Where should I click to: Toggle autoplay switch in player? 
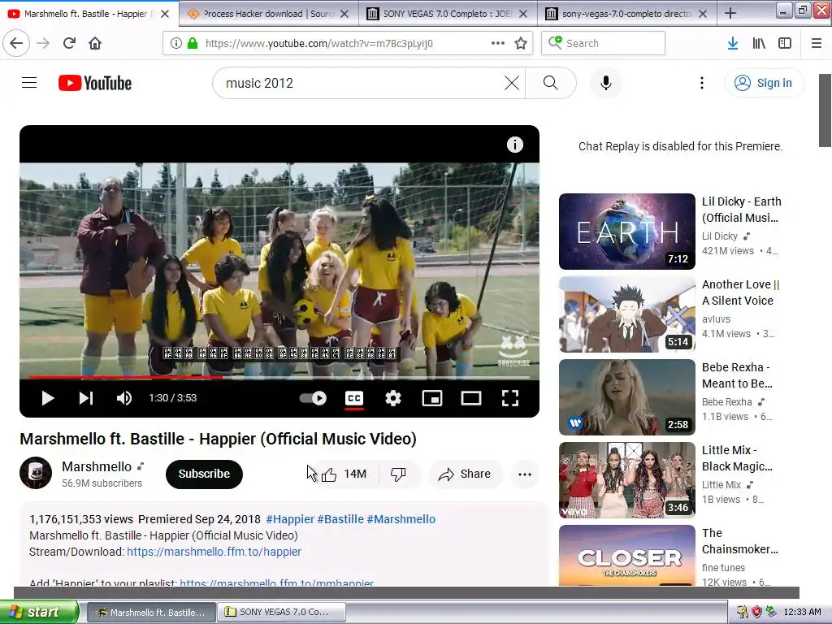coord(313,398)
